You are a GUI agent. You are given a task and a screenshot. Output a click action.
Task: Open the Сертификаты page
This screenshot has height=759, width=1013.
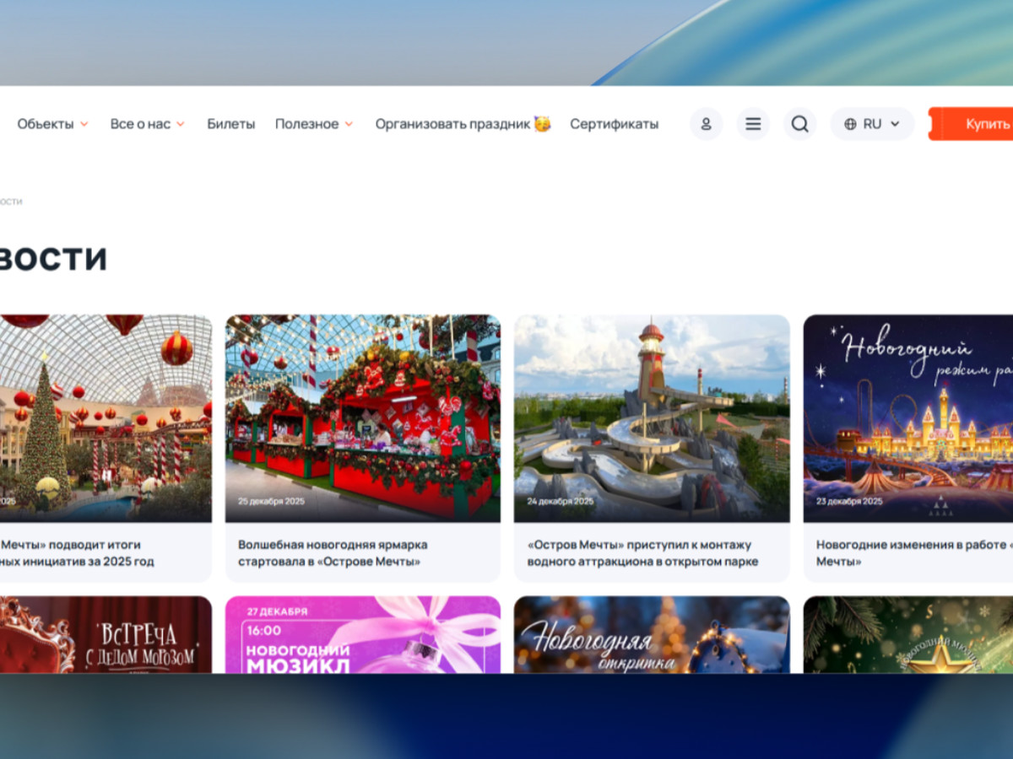coord(614,124)
